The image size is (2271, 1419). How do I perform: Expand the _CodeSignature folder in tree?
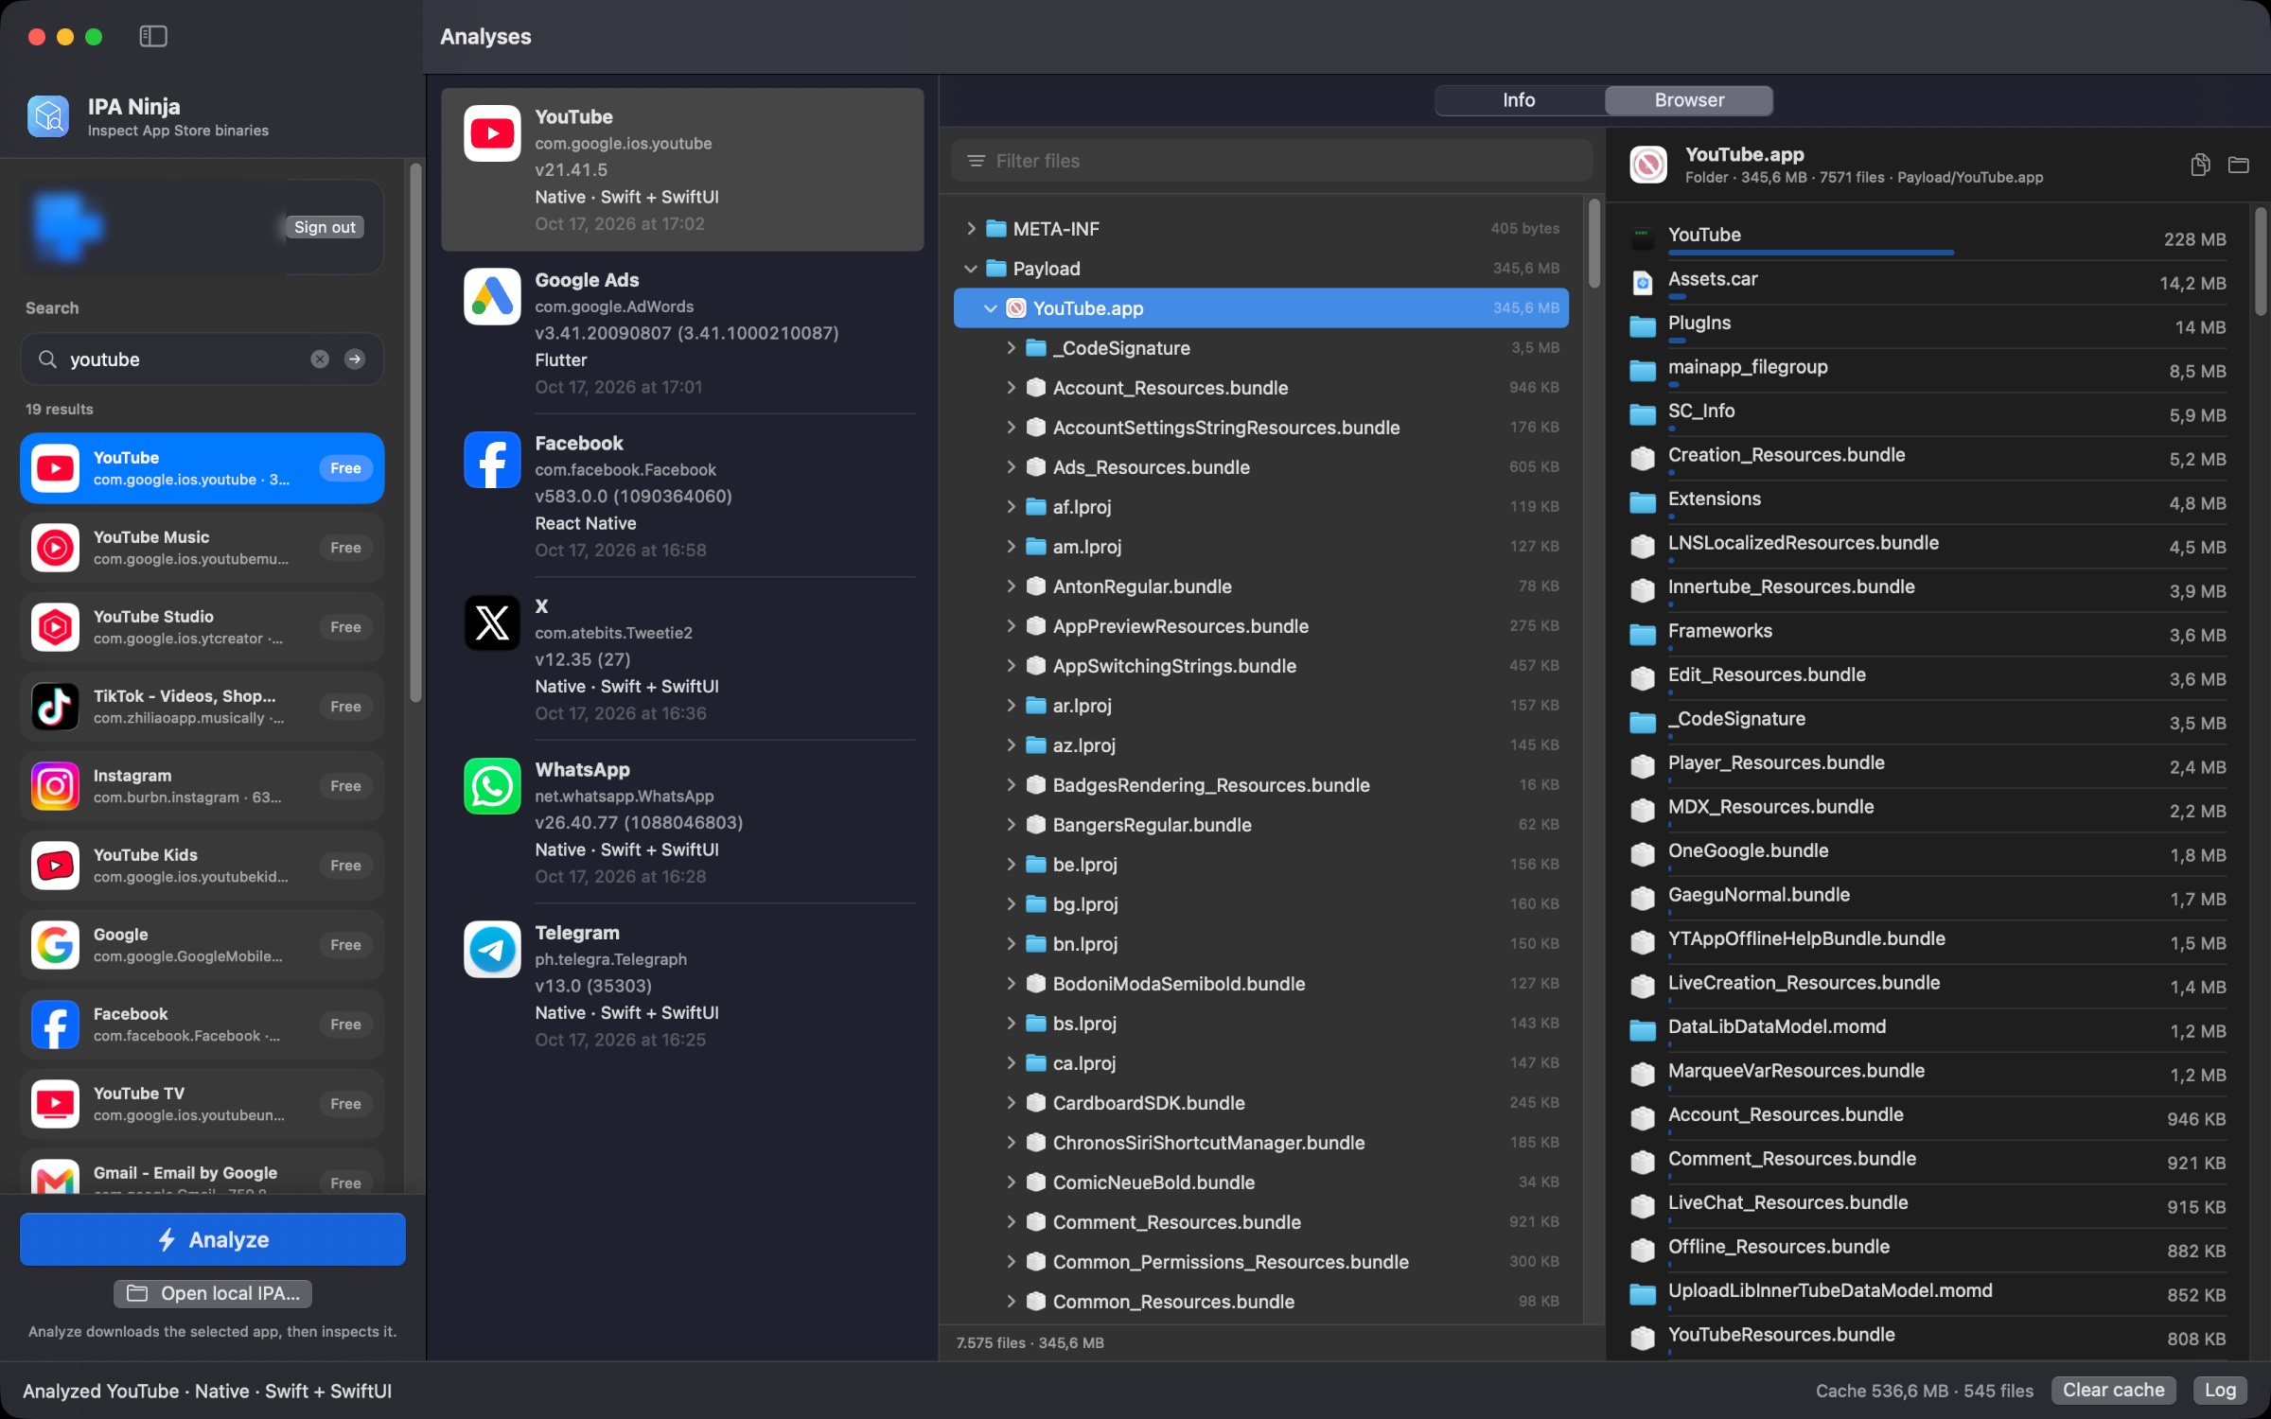1011,348
